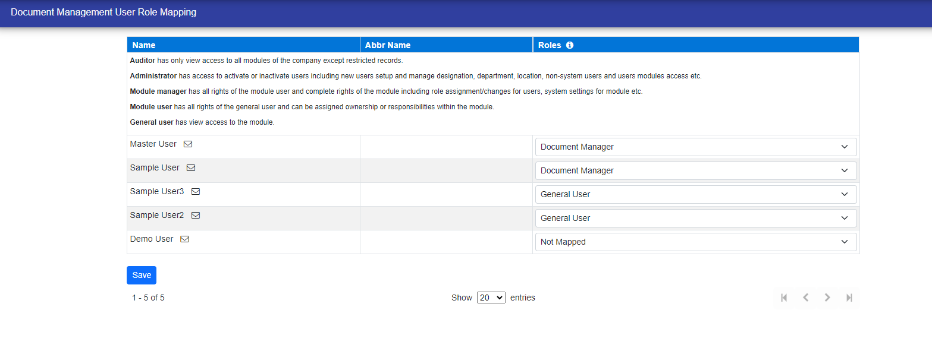
Task: Open Demo User's Not Mapped dropdown
Action: (695, 242)
